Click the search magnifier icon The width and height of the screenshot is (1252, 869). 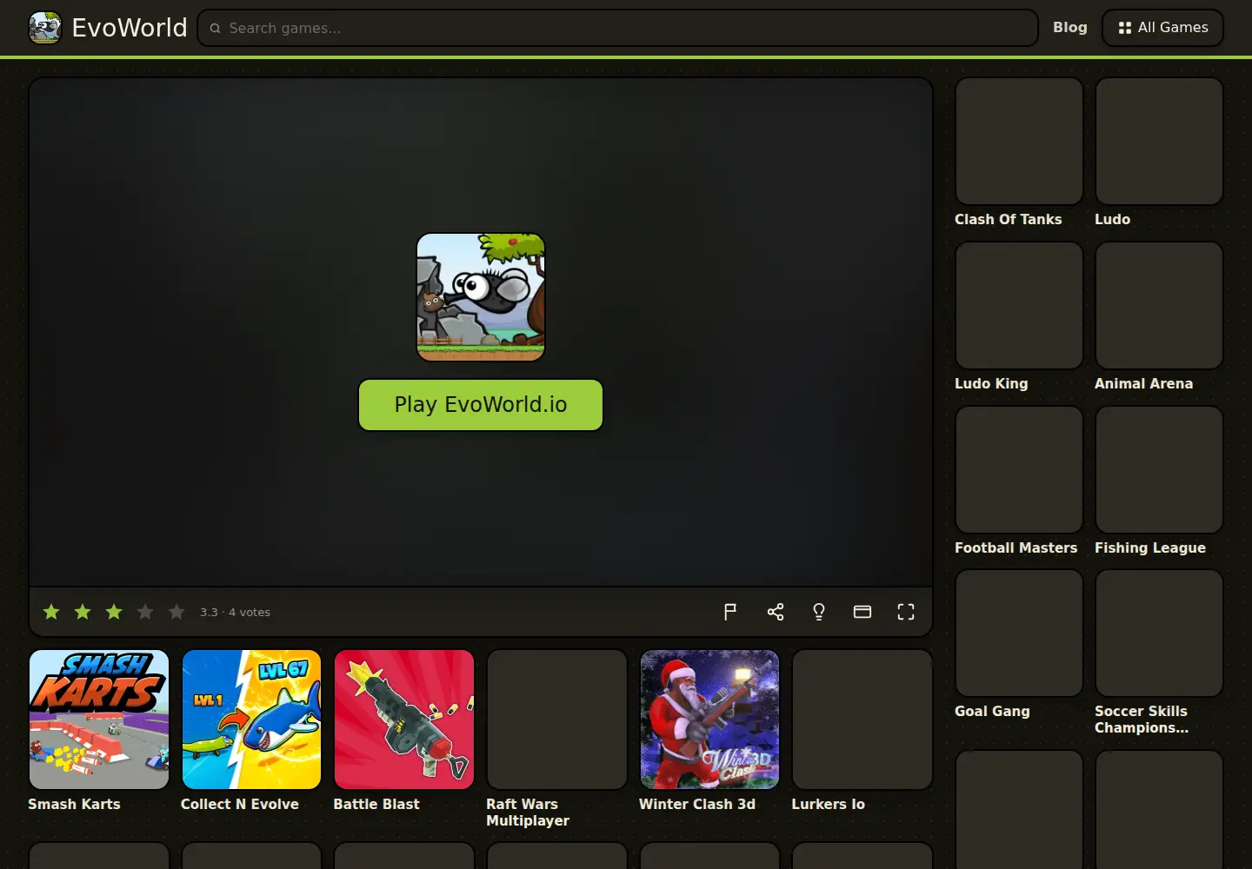[x=215, y=28]
